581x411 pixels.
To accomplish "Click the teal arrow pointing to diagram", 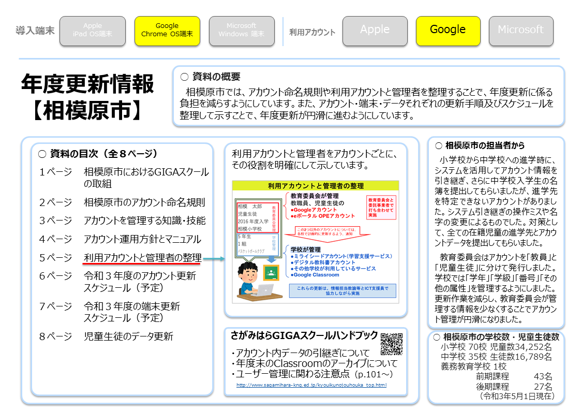I will point(213,258).
